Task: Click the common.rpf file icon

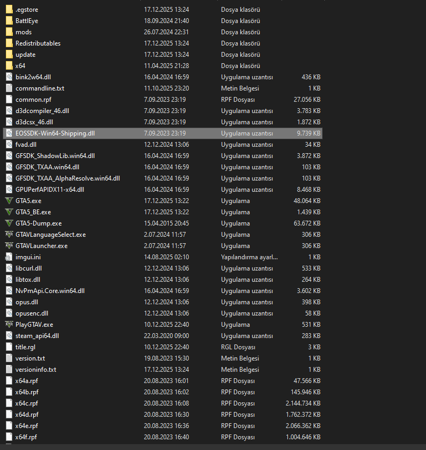Action: tap(9, 99)
